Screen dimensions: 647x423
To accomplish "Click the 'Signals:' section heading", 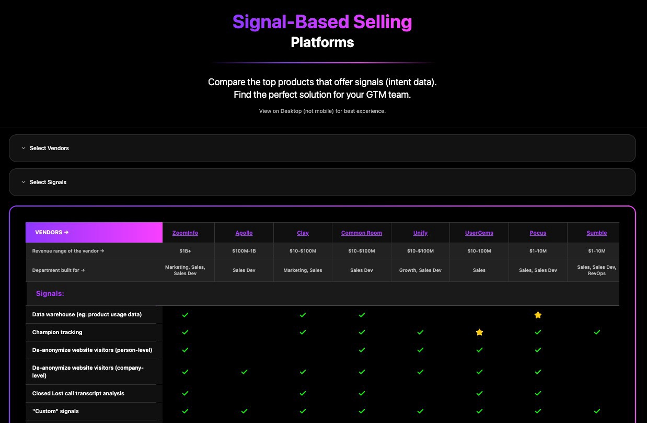I will click(50, 294).
